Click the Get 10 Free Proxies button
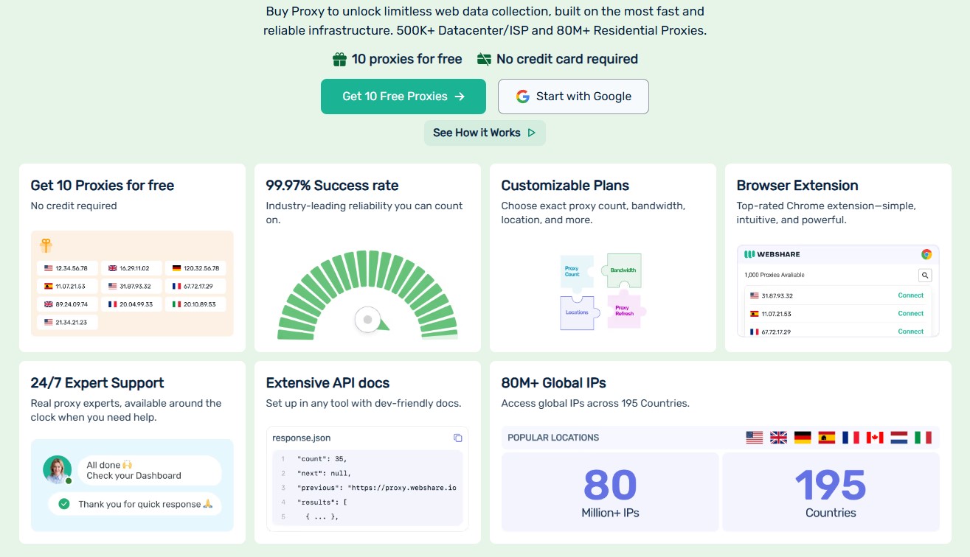Image resolution: width=970 pixels, height=557 pixels. click(x=403, y=97)
